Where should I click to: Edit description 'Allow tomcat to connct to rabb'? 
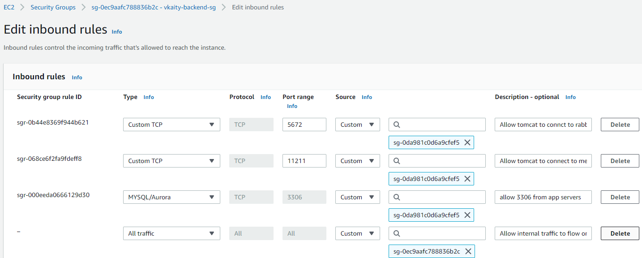(543, 125)
